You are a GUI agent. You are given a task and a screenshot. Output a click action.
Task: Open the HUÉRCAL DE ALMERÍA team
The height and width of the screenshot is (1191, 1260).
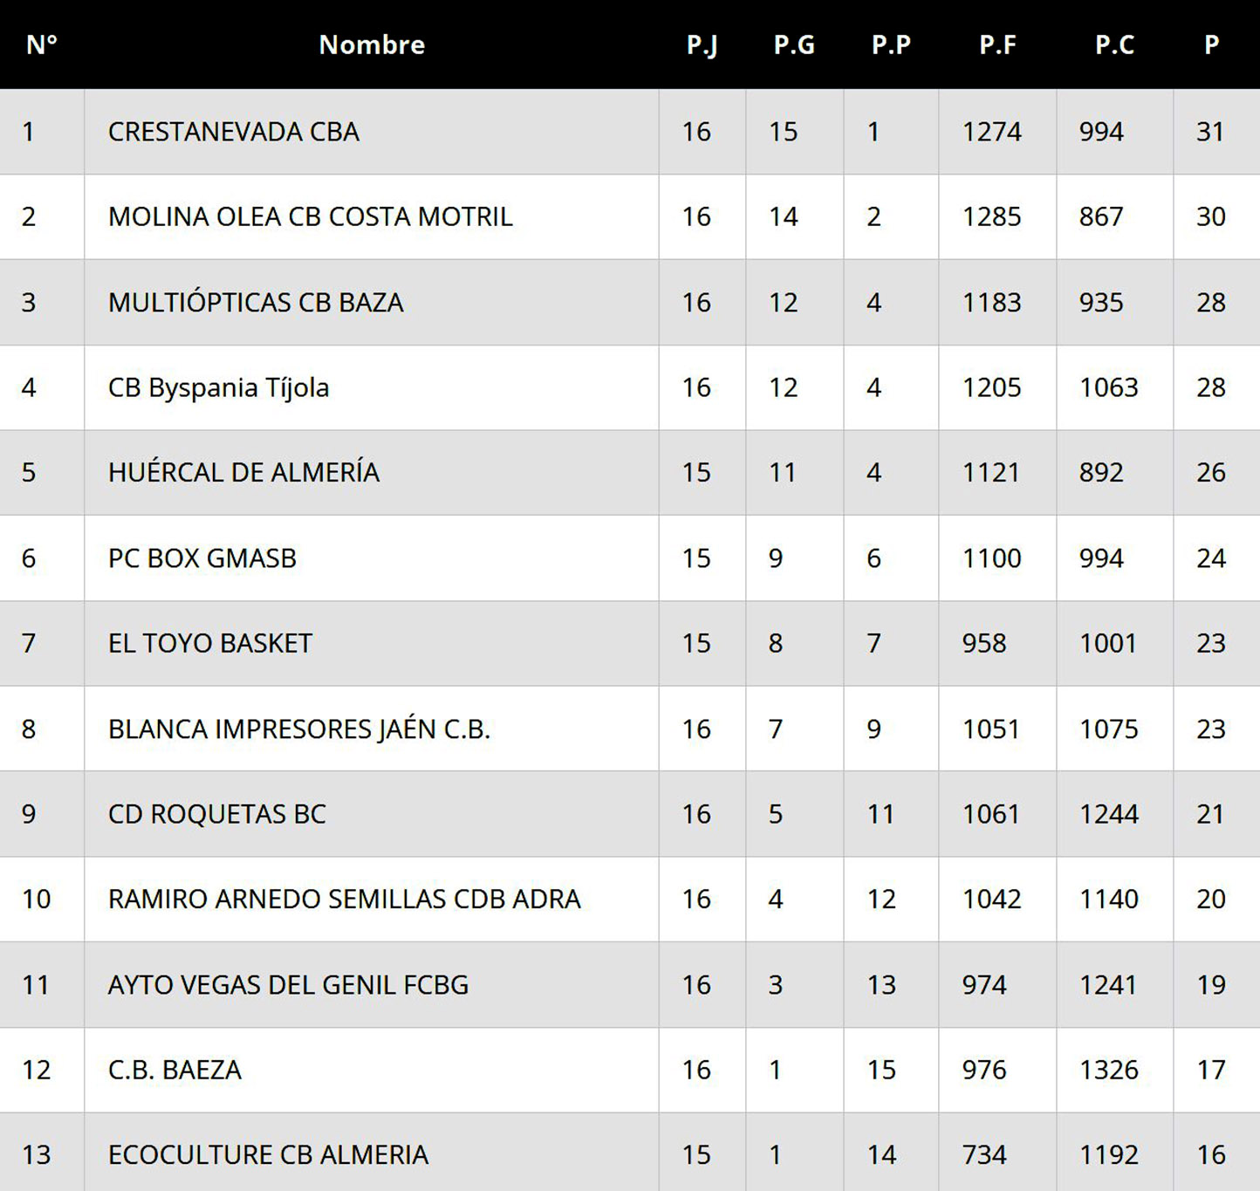(x=243, y=472)
